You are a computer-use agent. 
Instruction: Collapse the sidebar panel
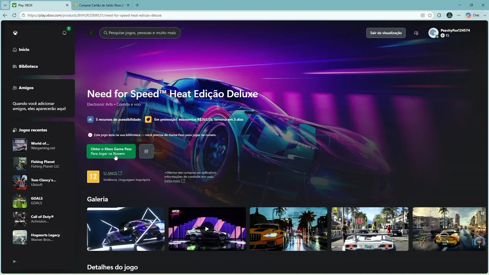point(15,262)
